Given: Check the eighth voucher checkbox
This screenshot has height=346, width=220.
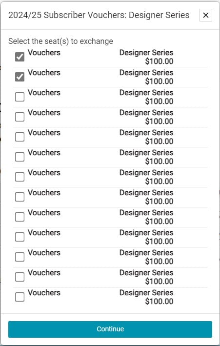Looking at the screenshot, I should tap(20, 197).
